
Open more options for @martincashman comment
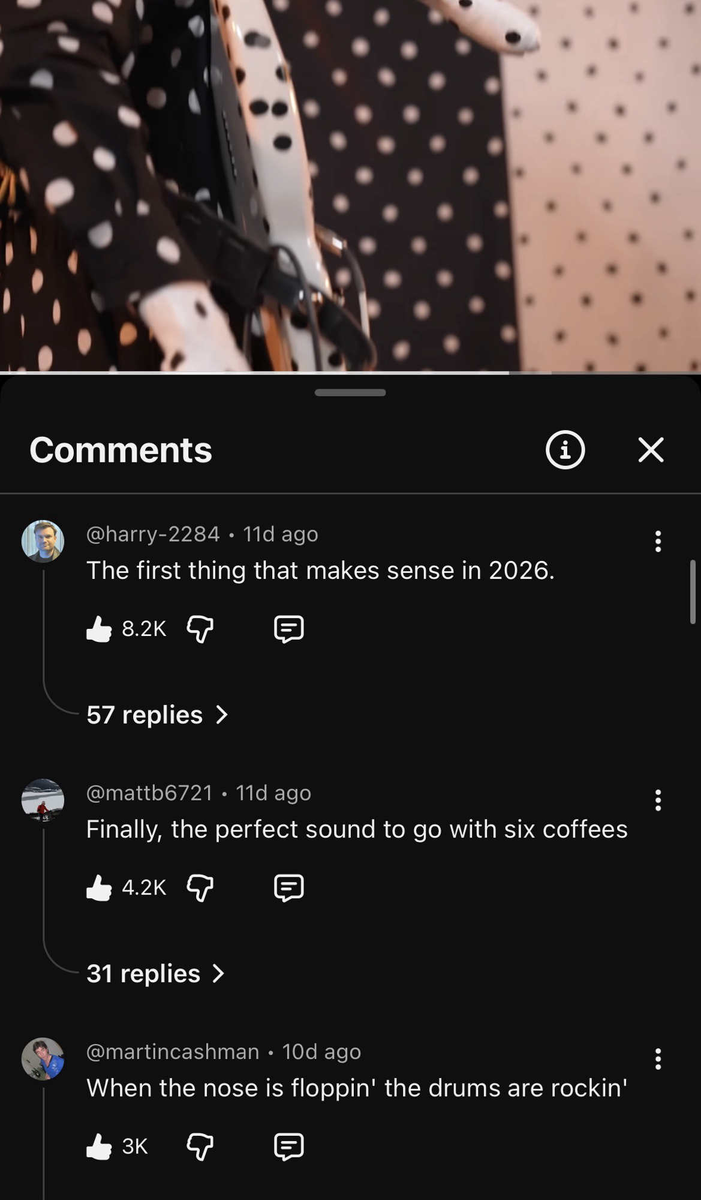[x=658, y=1059]
